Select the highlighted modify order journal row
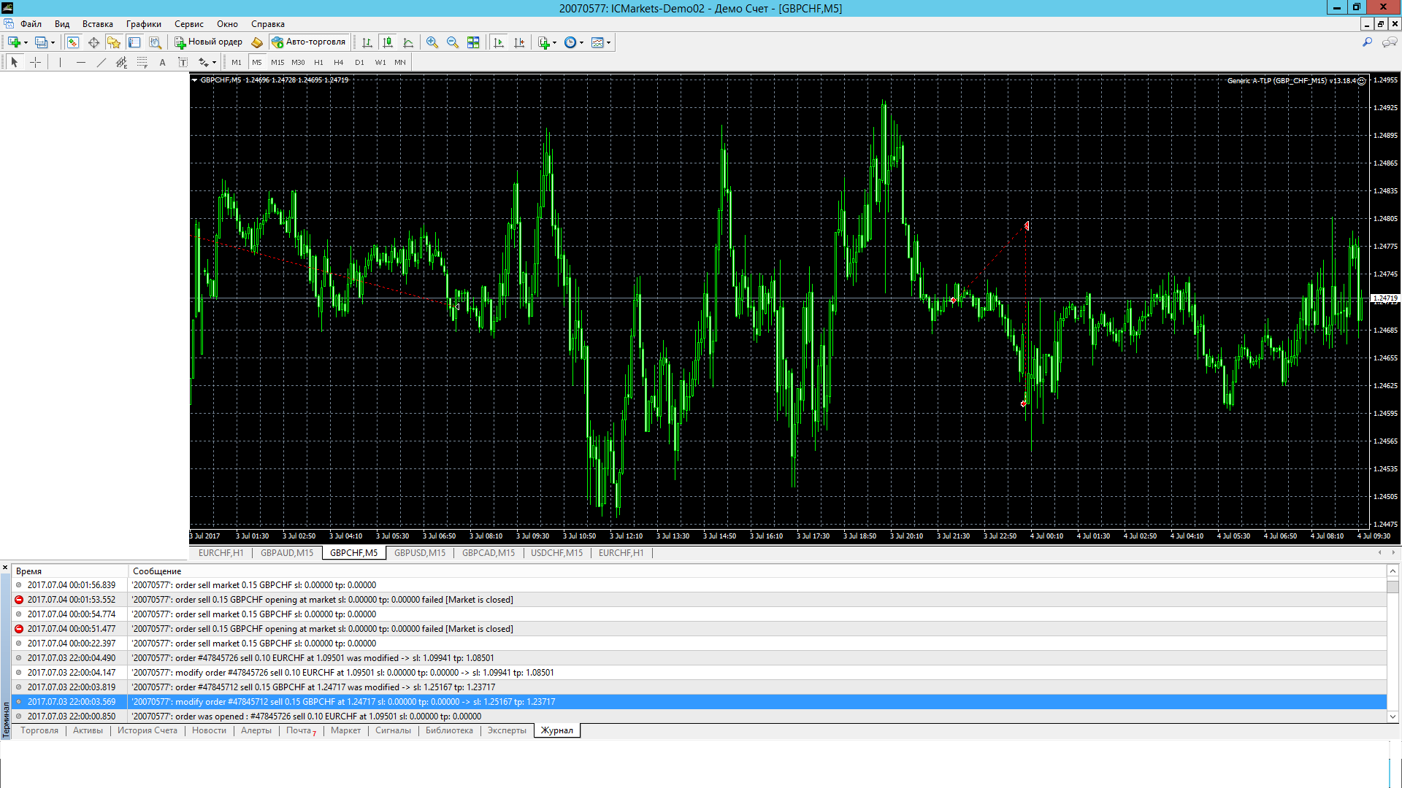Screen dimensions: 1402x788 [699, 702]
